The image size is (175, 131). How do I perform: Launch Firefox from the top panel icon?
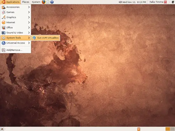pyautogui.click(x=44, y=2)
